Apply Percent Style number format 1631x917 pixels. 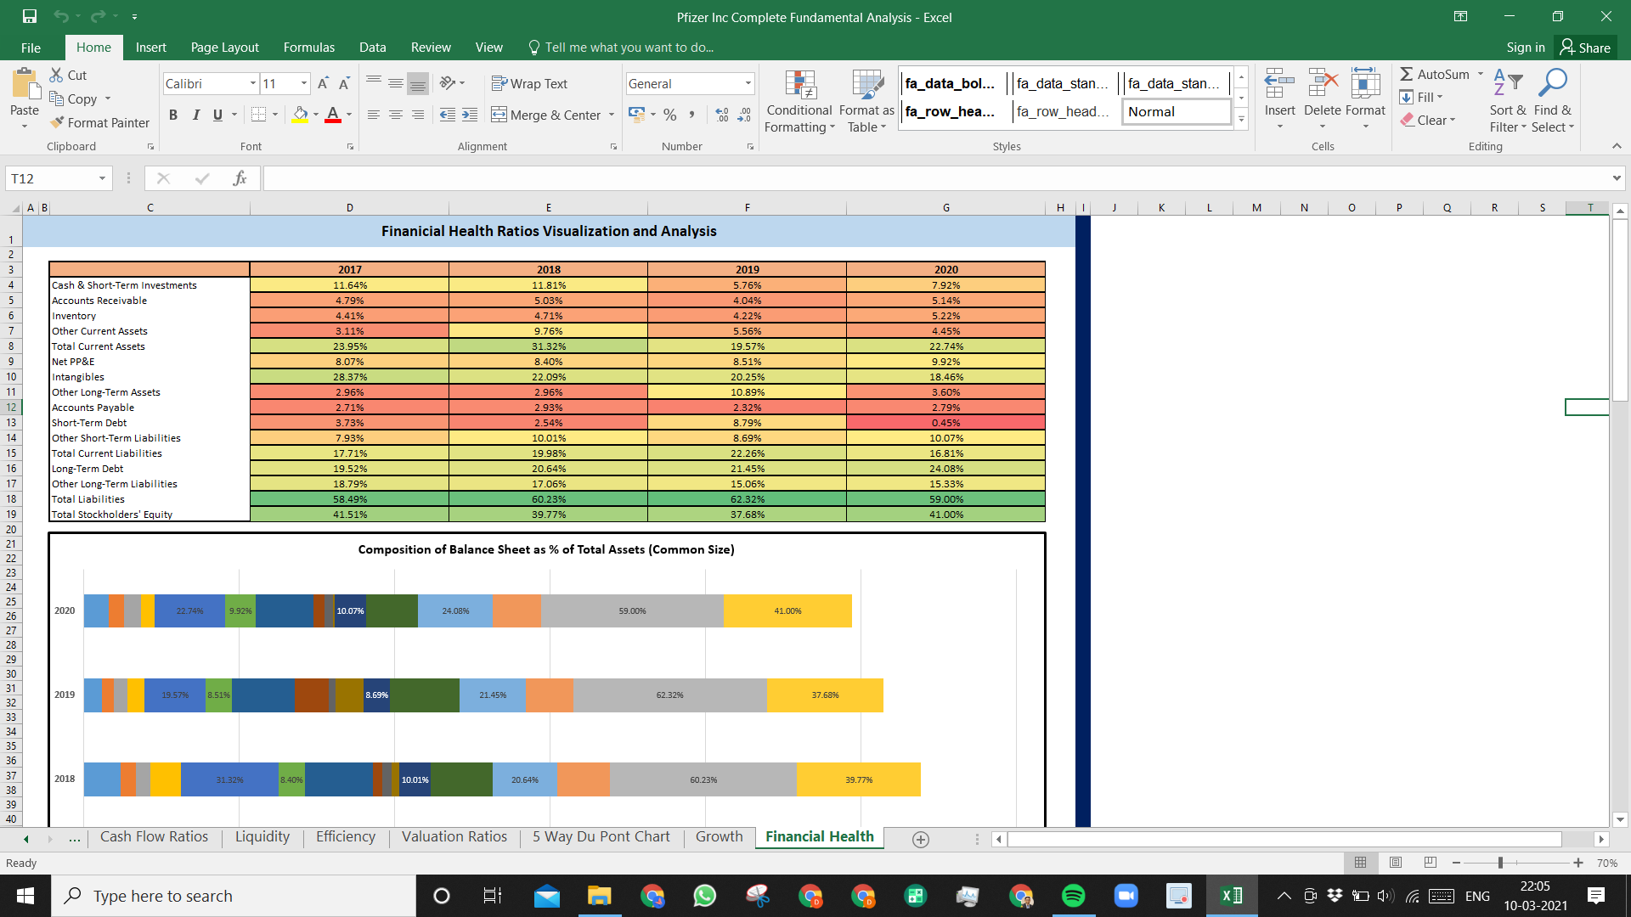670,115
